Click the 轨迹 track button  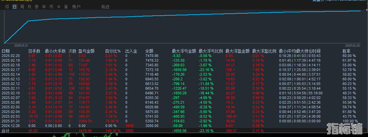click(105, 7)
